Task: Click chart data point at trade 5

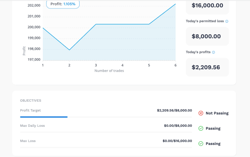Action: point(149,24)
